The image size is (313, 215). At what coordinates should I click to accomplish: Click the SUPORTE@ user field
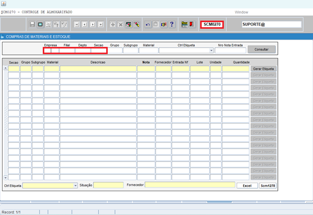pos(272,24)
